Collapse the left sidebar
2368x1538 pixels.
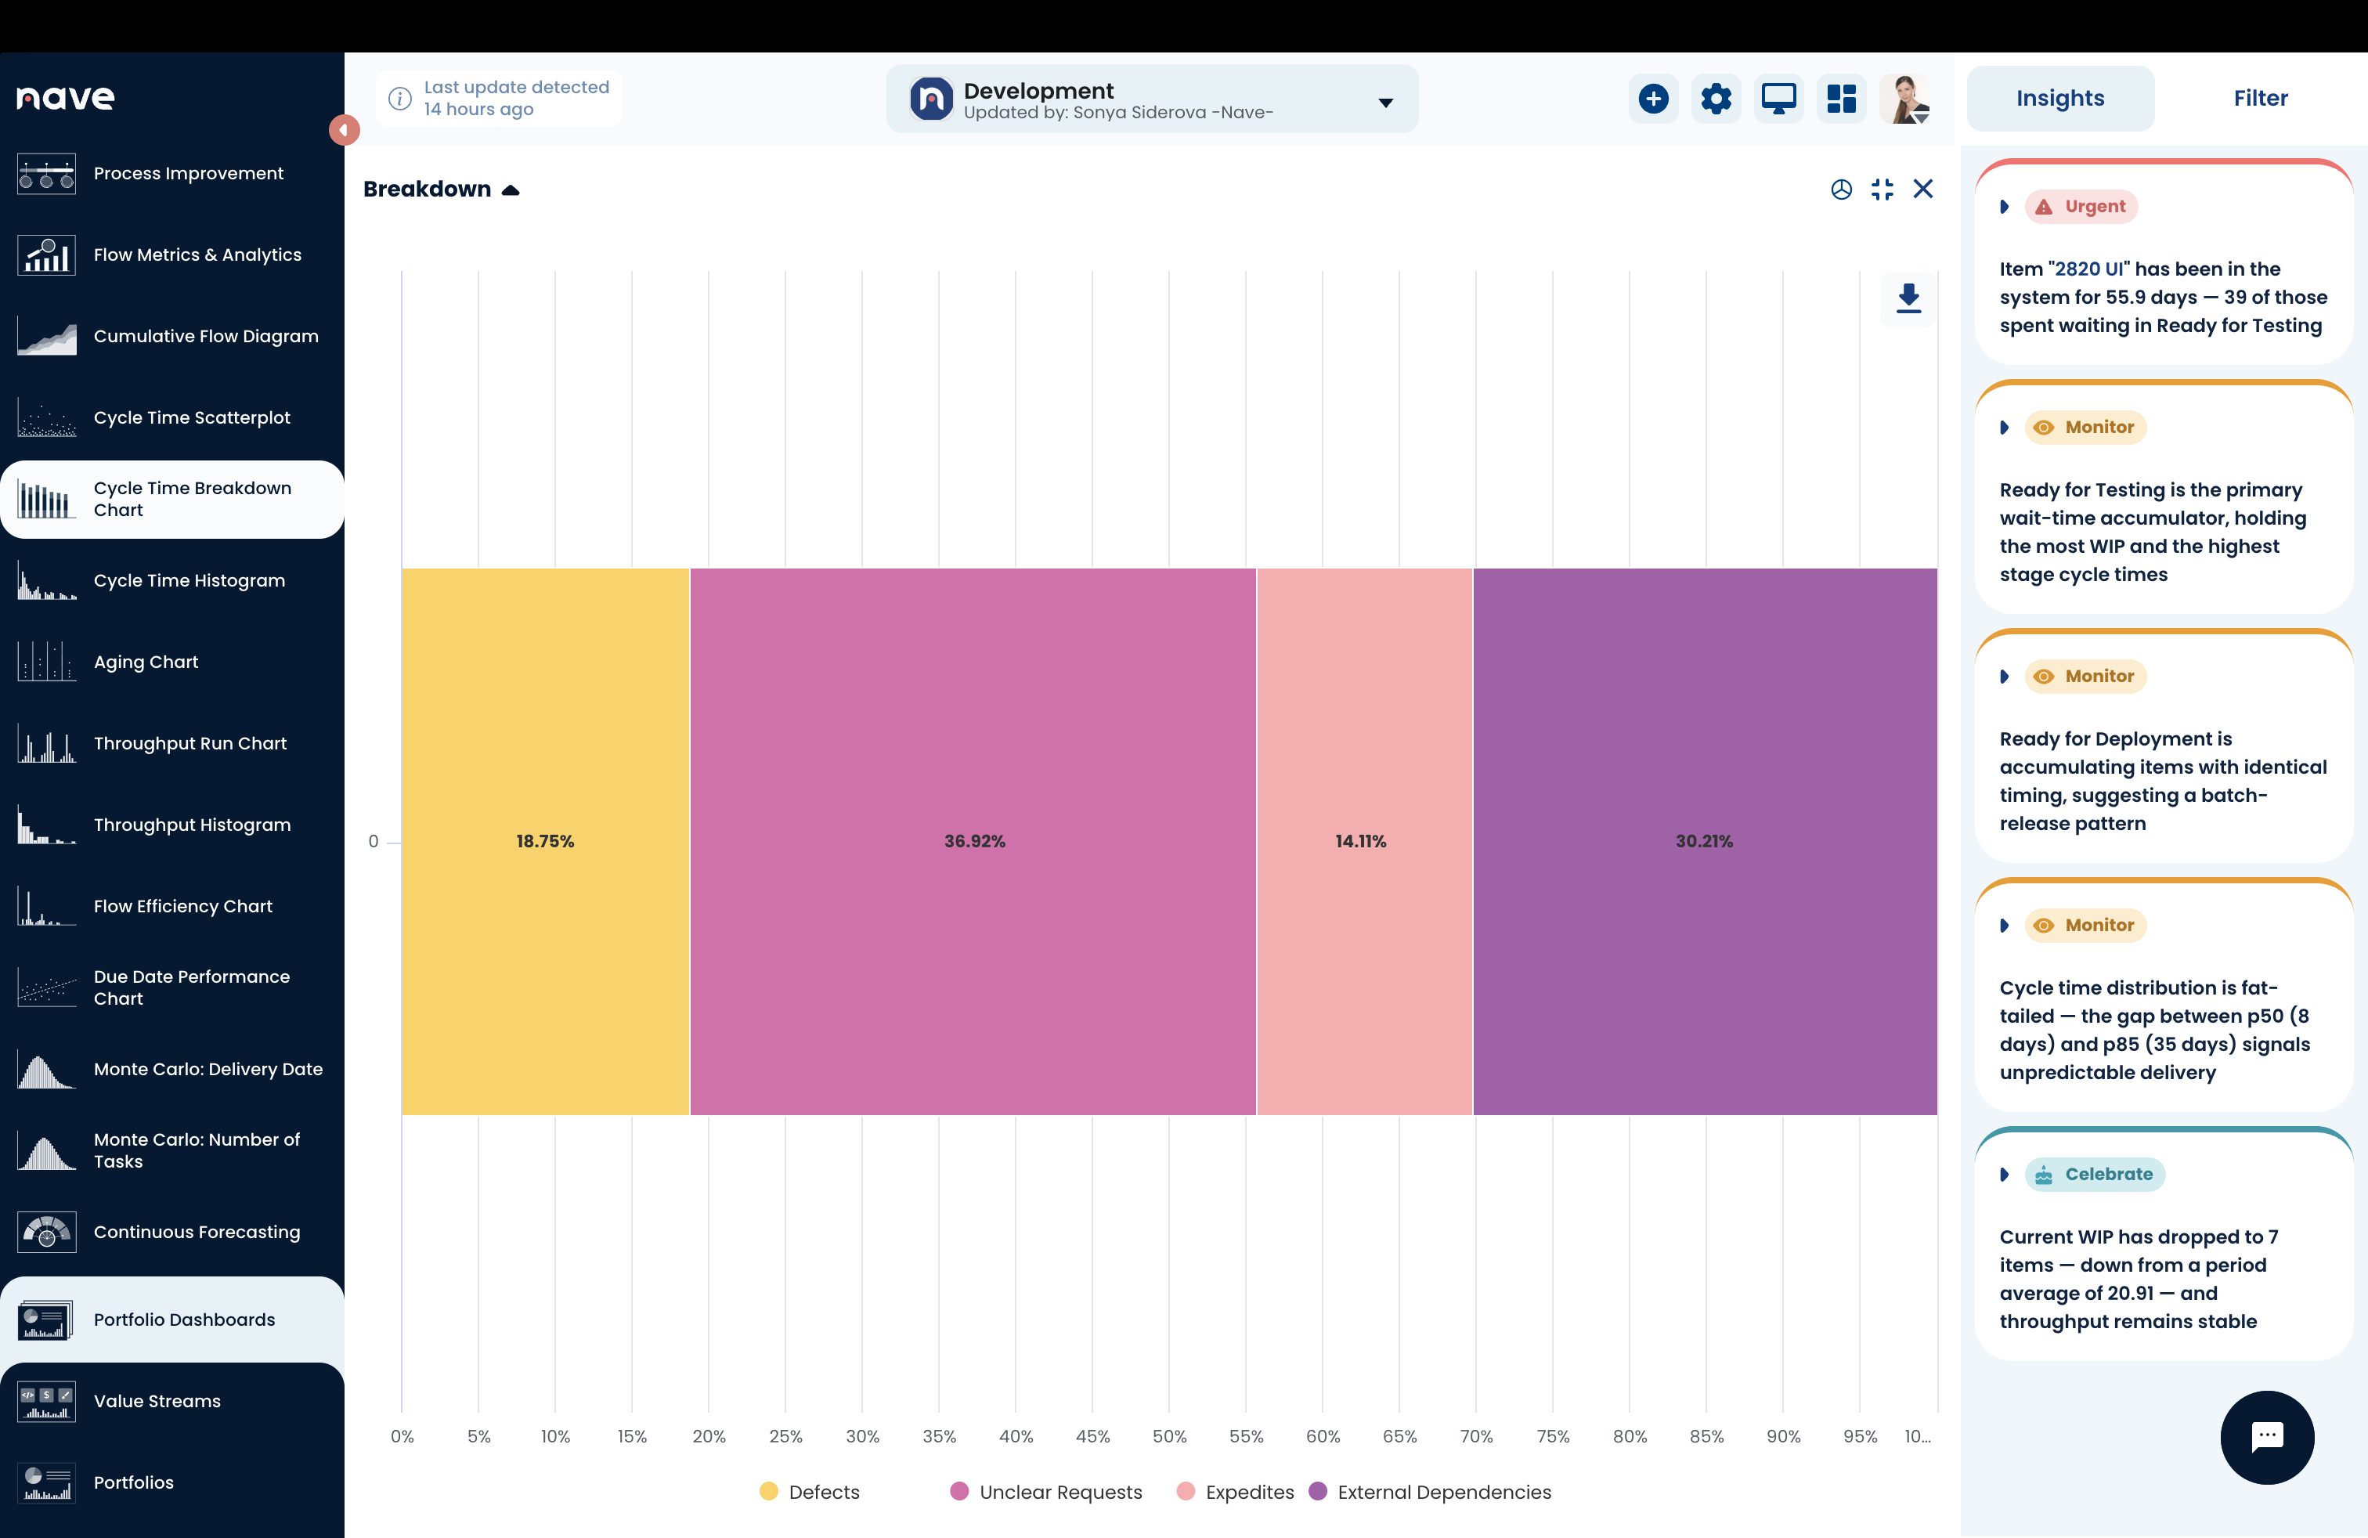pyautogui.click(x=343, y=130)
